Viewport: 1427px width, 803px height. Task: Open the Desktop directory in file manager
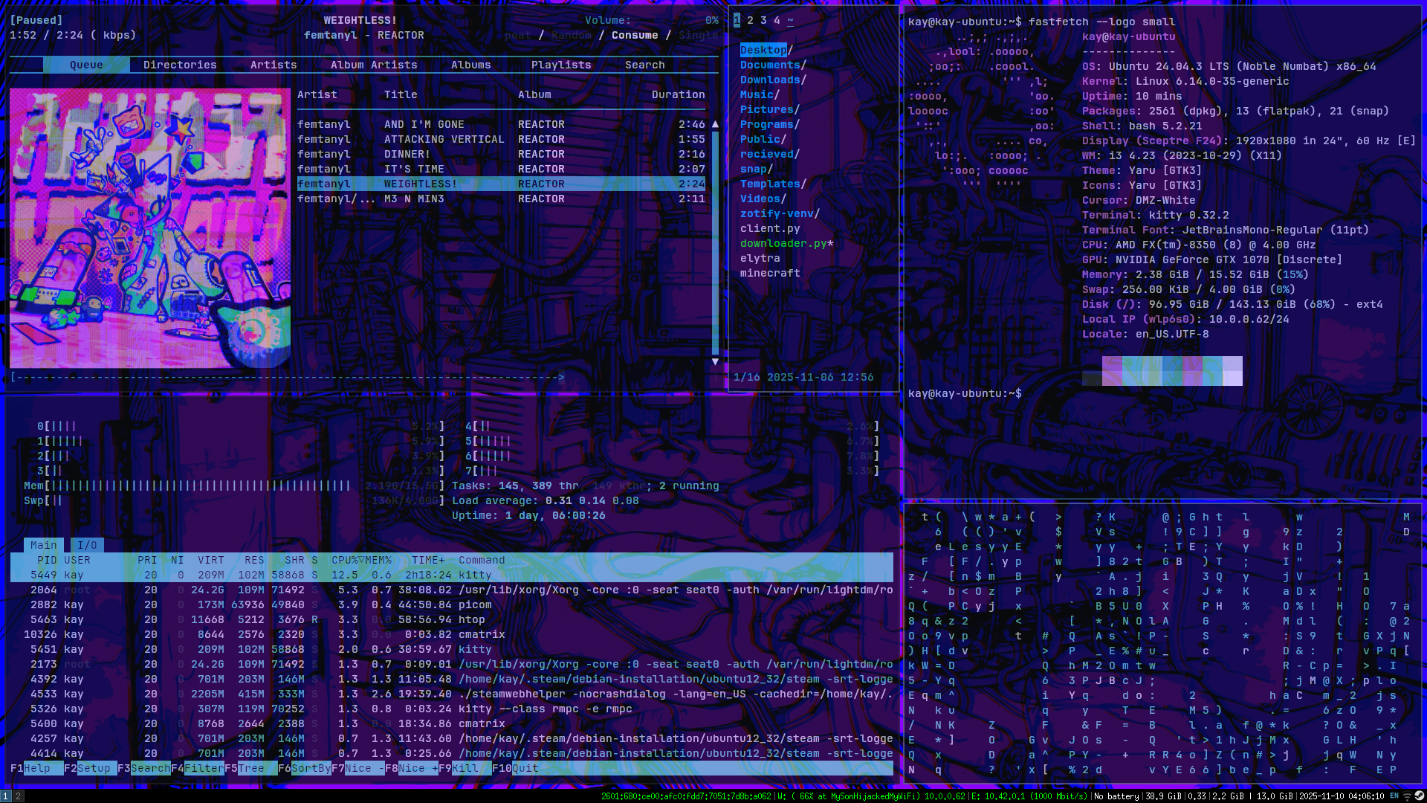tap(763, 50)
